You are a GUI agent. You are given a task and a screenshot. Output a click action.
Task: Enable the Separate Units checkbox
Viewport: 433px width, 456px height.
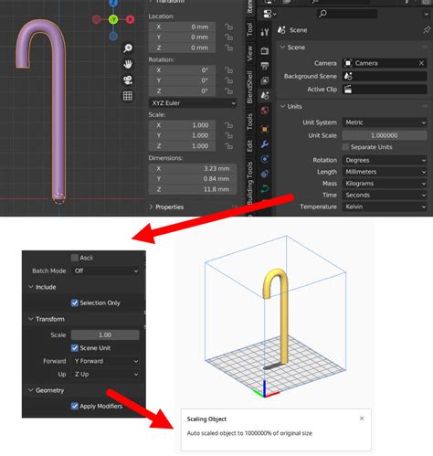[x=345, y=147]
